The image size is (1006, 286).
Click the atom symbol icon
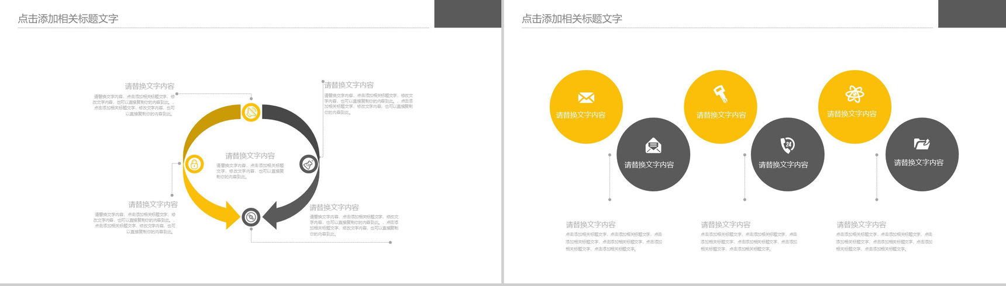855,93
